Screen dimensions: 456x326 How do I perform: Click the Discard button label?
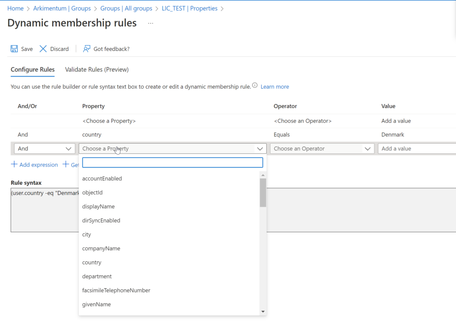tap(59, 49)
